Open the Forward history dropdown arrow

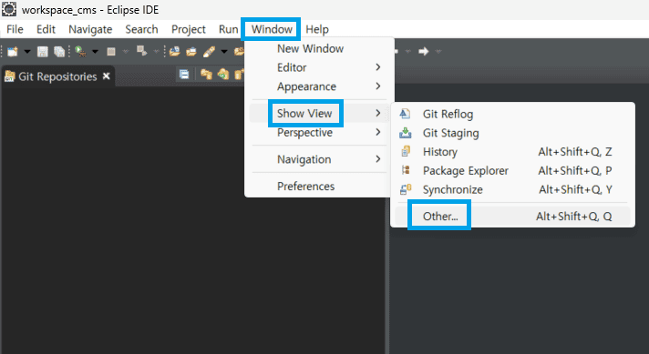coord(438,52)
